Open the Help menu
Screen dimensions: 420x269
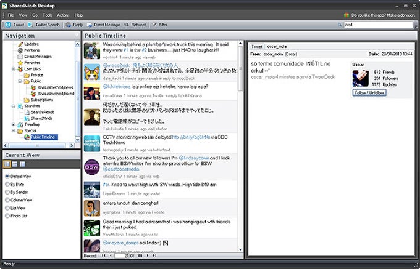point(79,15)
